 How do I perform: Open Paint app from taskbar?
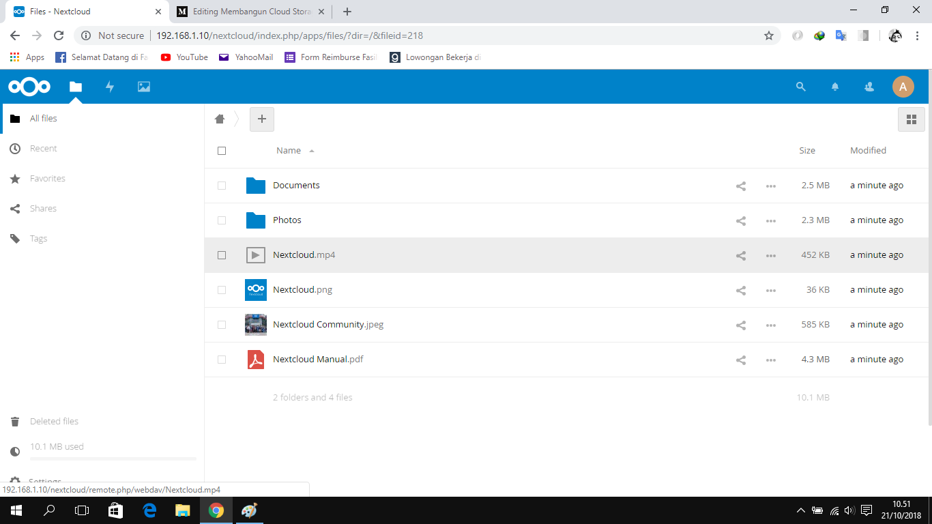click(x=250, y=510)
